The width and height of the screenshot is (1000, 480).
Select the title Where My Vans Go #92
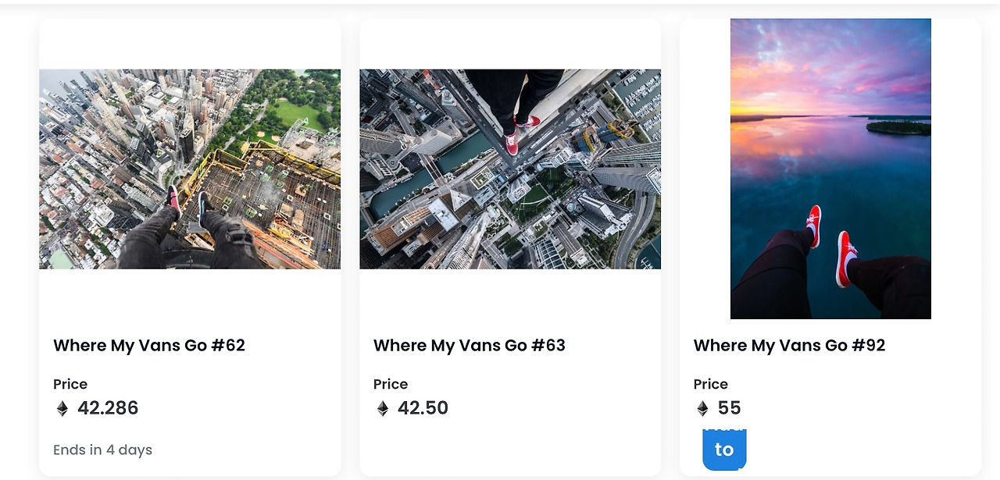point(790,345)
